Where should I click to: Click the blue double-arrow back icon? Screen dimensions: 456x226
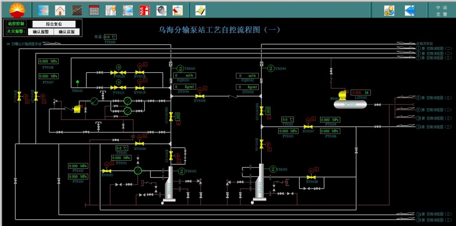(x=409, y=10)
